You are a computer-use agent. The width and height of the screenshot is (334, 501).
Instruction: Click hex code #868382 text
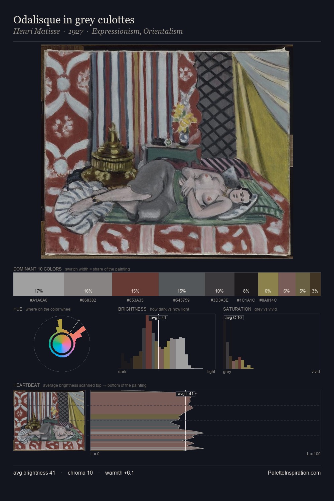88,300
